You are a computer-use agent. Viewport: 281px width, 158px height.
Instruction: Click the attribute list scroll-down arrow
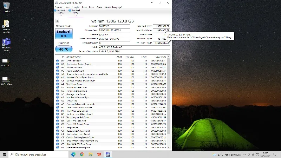[168, 147]
